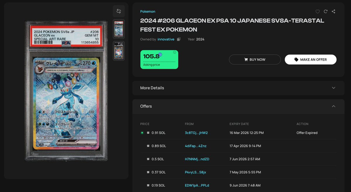Open wallet 3c8TGj...jHW2
This screenshot has width=351, height=192.
click(x=196, y=133)
